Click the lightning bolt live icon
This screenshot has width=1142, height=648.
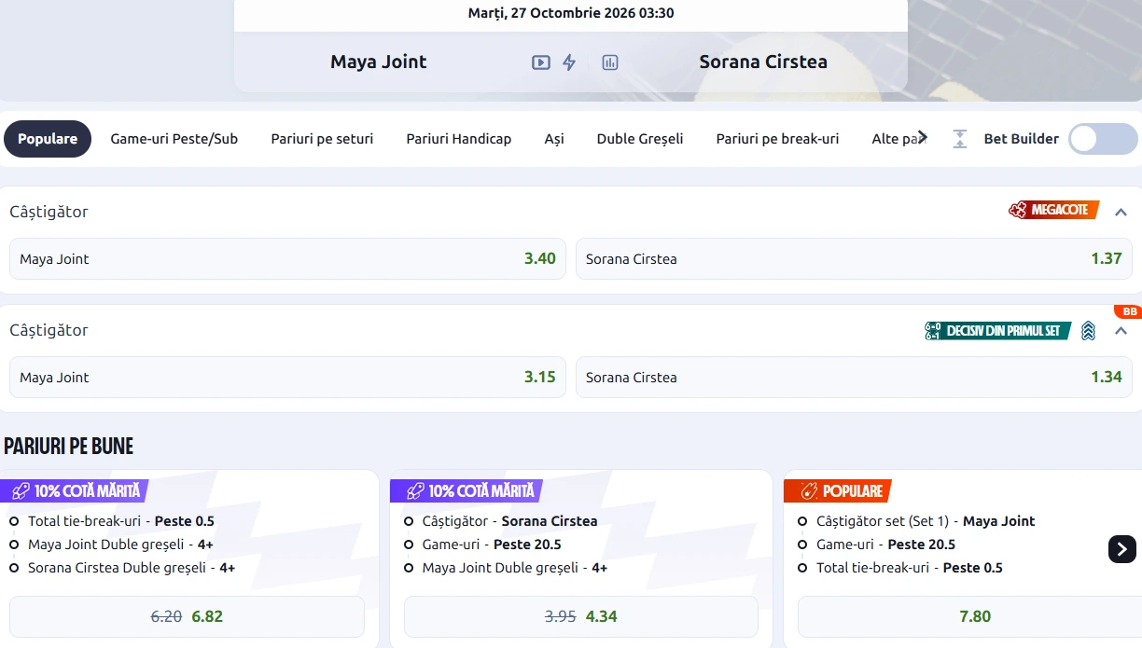(569, 62)
